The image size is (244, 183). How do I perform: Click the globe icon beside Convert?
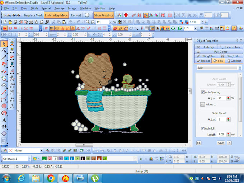87,15
